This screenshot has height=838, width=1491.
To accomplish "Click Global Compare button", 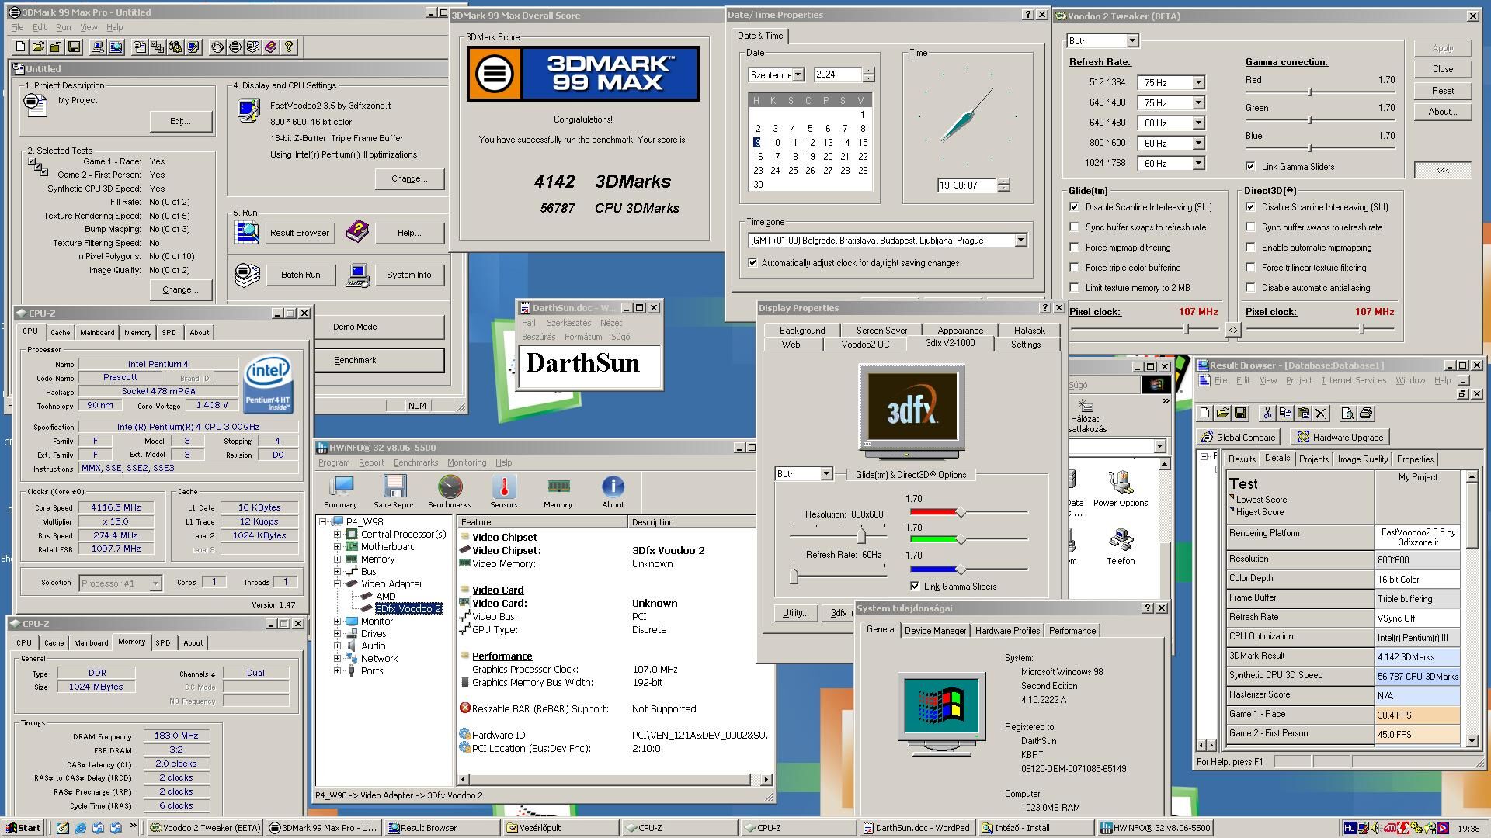I will tap(1239, 437).
